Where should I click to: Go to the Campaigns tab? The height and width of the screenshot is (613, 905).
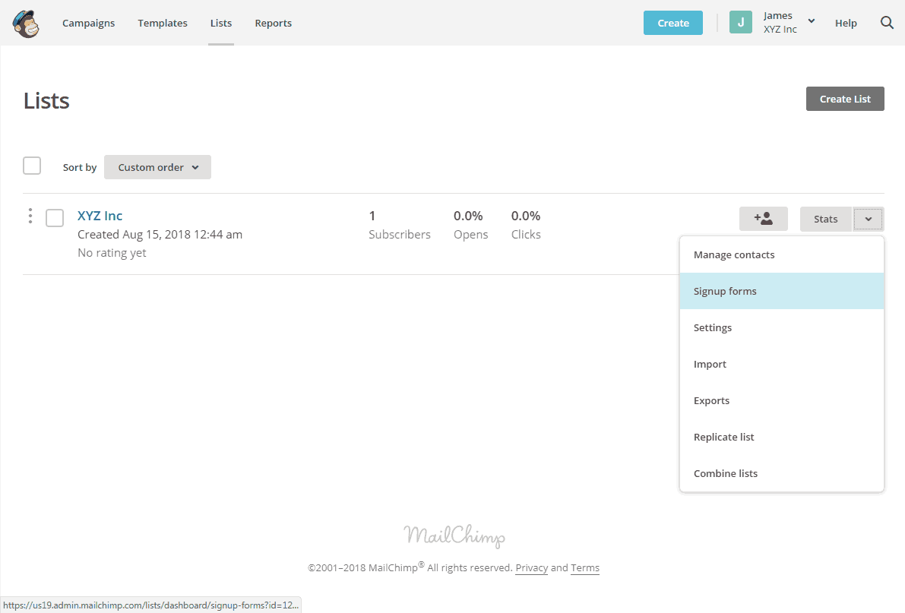point(88,23)
